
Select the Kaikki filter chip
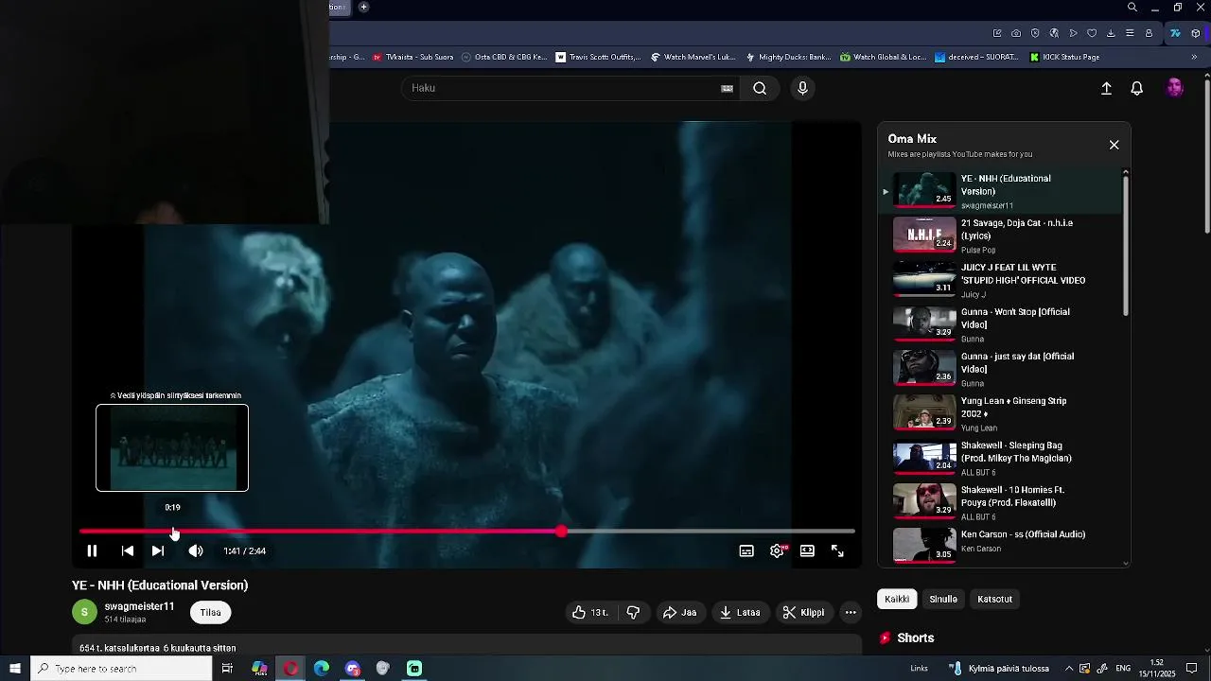897,599
